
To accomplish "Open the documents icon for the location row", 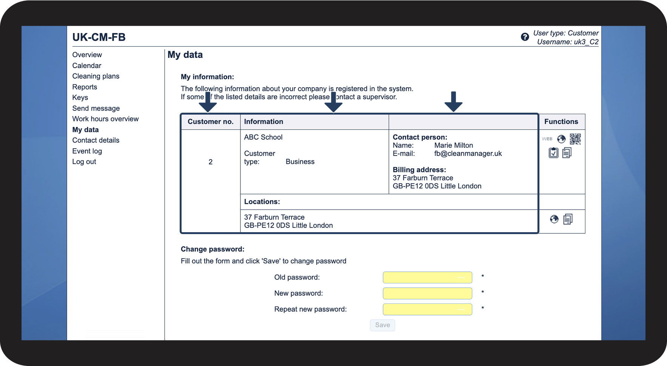I will pyautogui.click(x=568, y=219).
